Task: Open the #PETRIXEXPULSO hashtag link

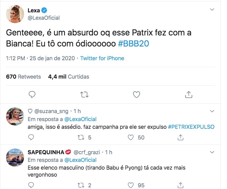Action: 191,127
